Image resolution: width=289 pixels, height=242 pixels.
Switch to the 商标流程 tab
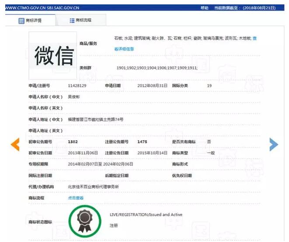[81, 20]
